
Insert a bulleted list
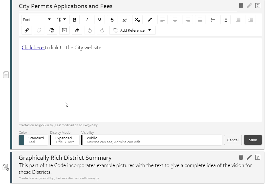pyautogui.click(x=213, y=20)
